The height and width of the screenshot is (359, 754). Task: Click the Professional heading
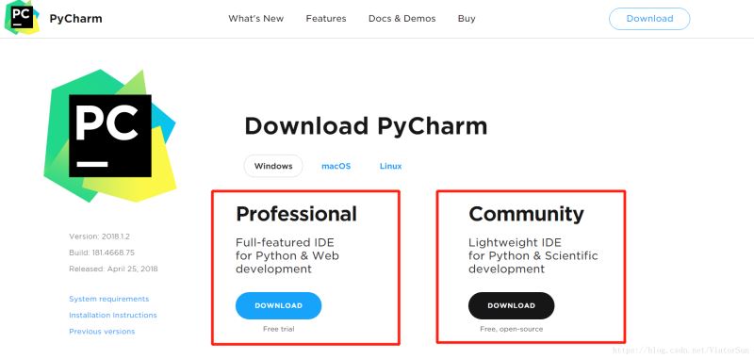tap(296, 214)
